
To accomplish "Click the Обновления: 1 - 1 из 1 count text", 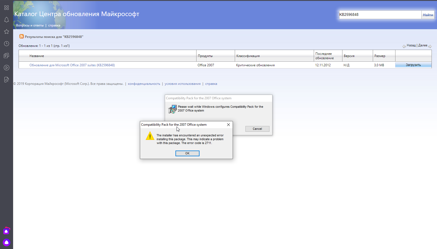I will (44, 46).
